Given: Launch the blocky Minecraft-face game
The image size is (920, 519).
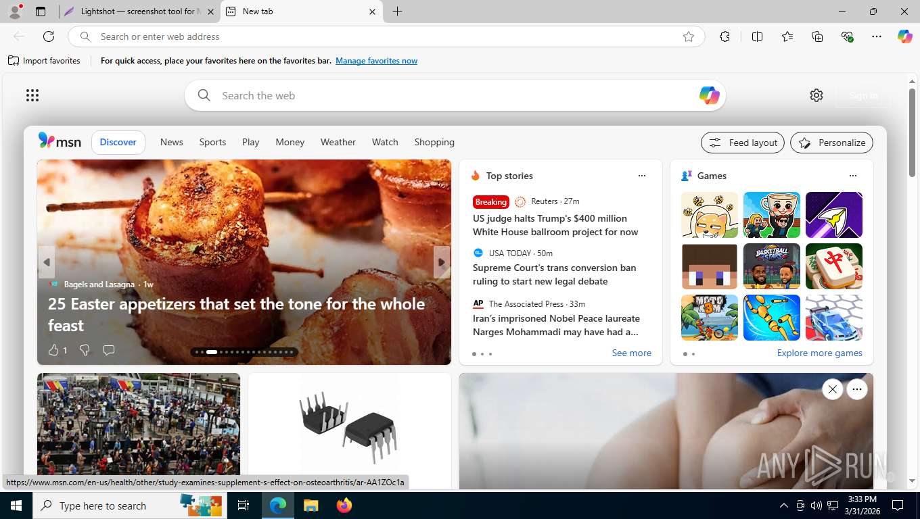Looking at the screenshot, I should click(710, 266).
